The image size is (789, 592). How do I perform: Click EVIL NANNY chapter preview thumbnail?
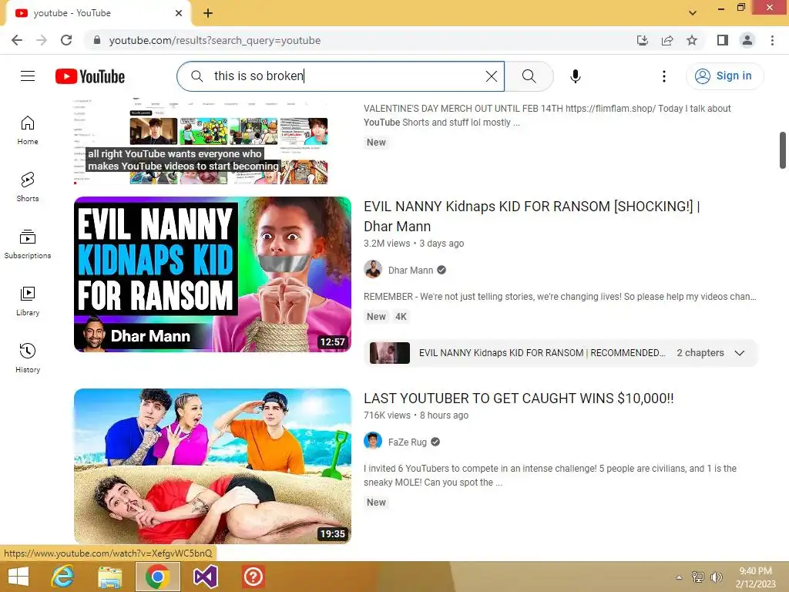(x=389, y=353)
